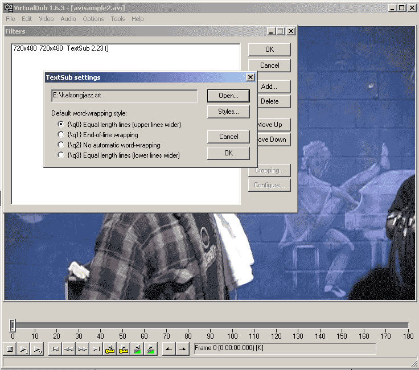Click the VirtualDub application icon in title bar
Viewport: 419px width, 370px height.
9,8
